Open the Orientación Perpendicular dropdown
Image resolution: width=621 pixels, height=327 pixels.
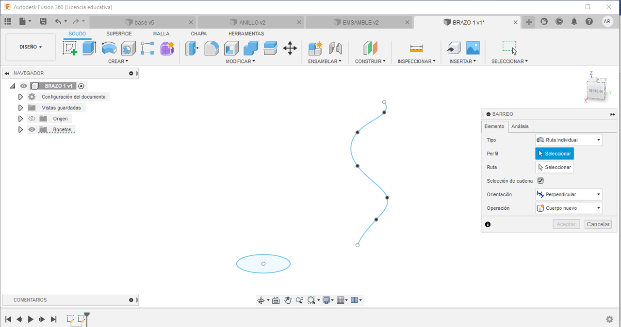[x=569, y=194]
